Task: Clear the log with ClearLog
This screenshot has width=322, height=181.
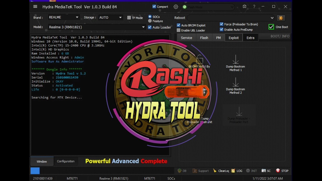Action: (221, 171)
